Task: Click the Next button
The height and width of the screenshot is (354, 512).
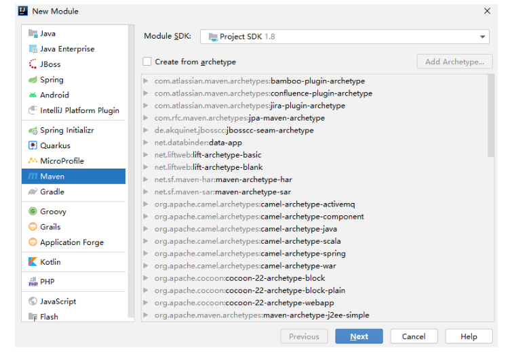Action: coord(359,336)
